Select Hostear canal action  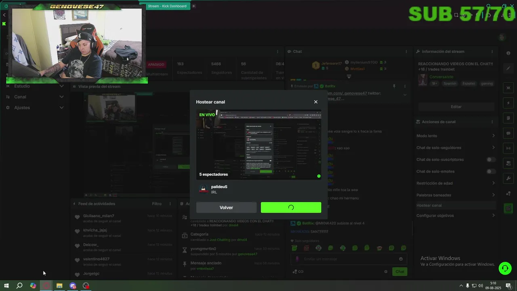tap(455, 205)
